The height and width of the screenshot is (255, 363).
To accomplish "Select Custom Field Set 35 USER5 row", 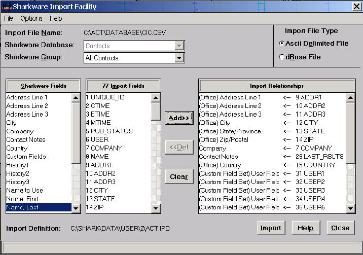I will (x=272, y=207).
